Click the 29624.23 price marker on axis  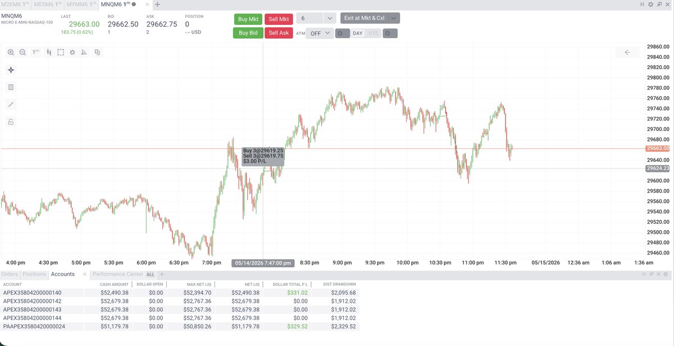point(657,169)
